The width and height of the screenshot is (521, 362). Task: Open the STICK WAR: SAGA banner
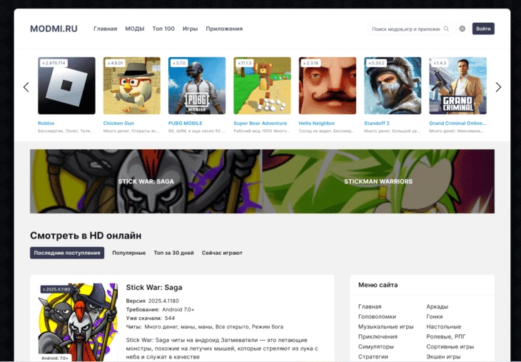146,181
